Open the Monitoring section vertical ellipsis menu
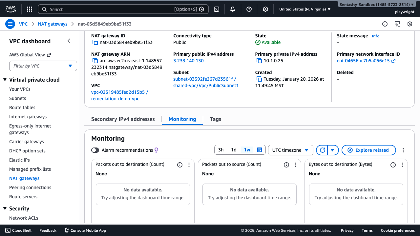Viewport: 420px width, 236px height. coord(403,150)
